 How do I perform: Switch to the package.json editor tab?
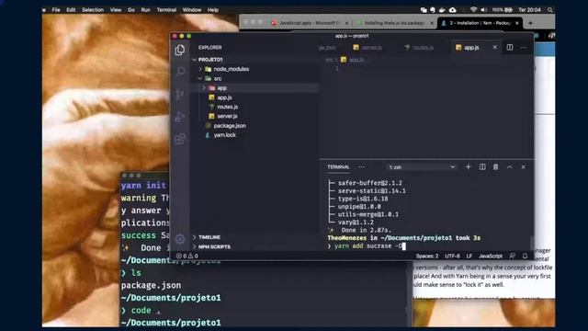tap(327, 47)
